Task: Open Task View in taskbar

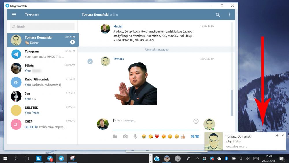Action: click(27, 158)
